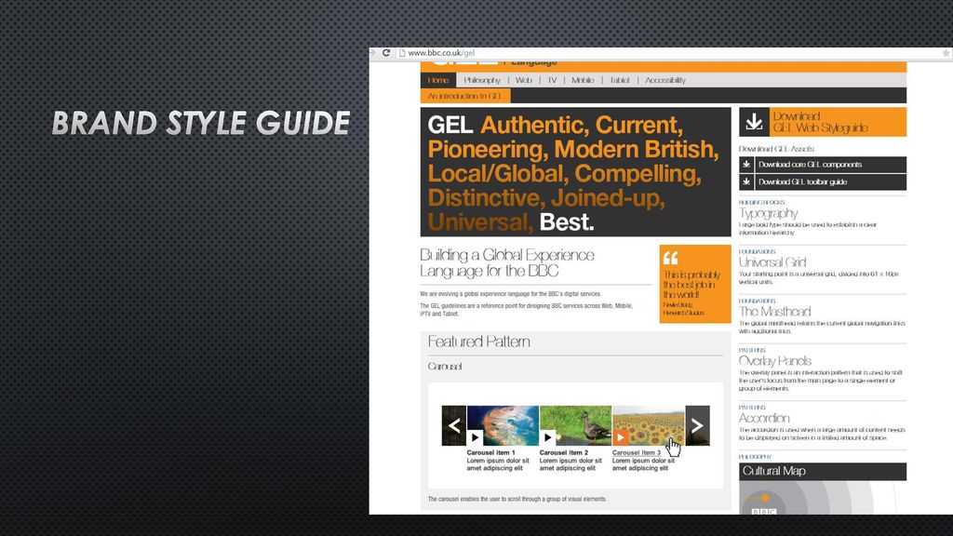Viewport: 953px width, 536px height.
Task: Switch to the Tablet nav item
Action: pyautogui.click(x=619, y=80)
